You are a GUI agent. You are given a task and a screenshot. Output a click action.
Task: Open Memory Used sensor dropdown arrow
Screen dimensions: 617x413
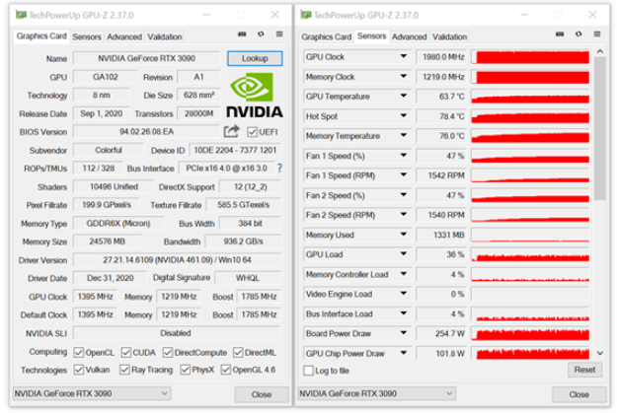click(x=404, y=235)
